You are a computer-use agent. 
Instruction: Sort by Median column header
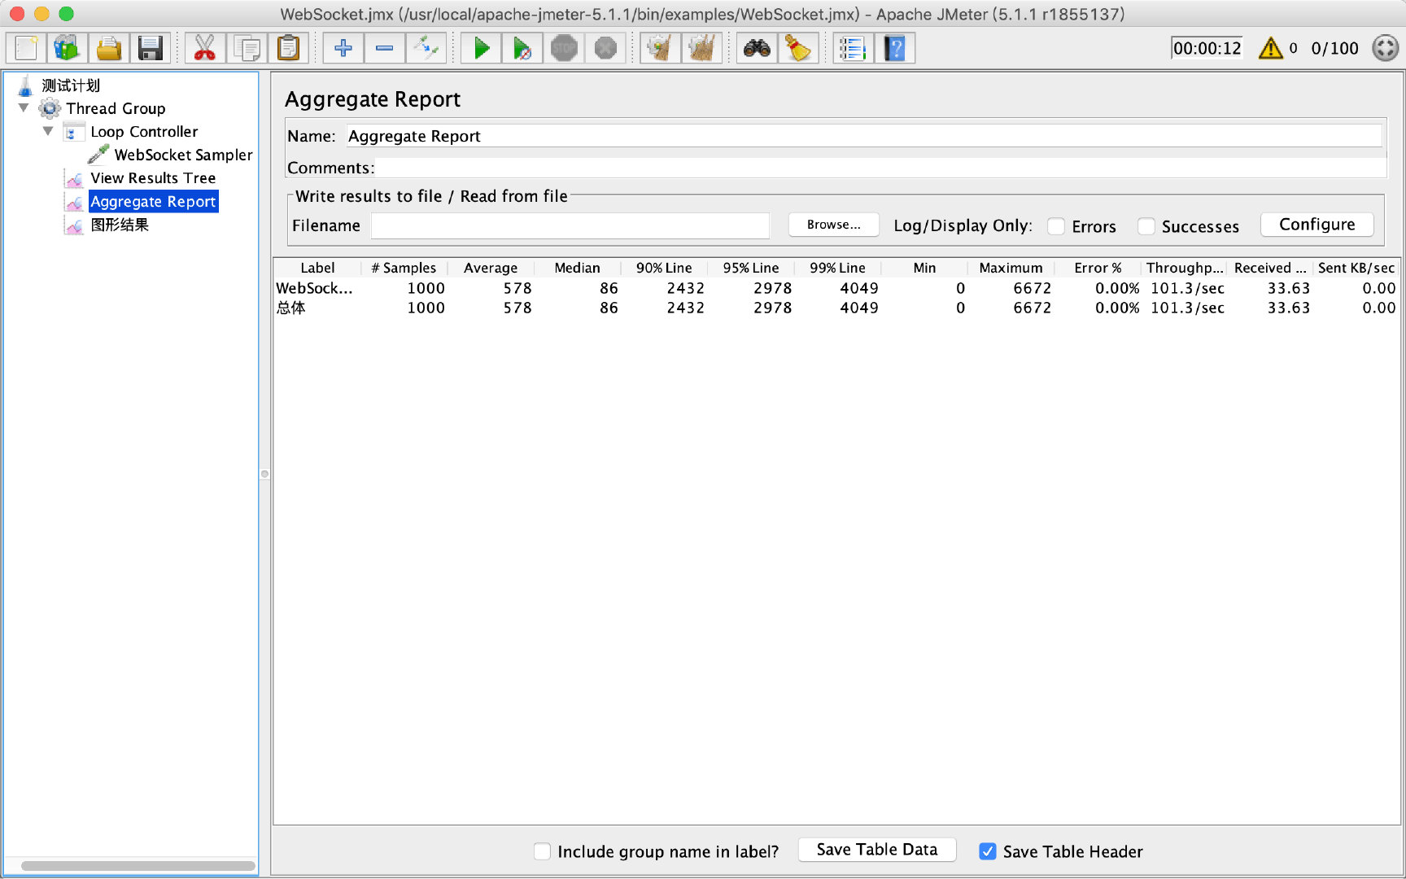pos(577,268)
